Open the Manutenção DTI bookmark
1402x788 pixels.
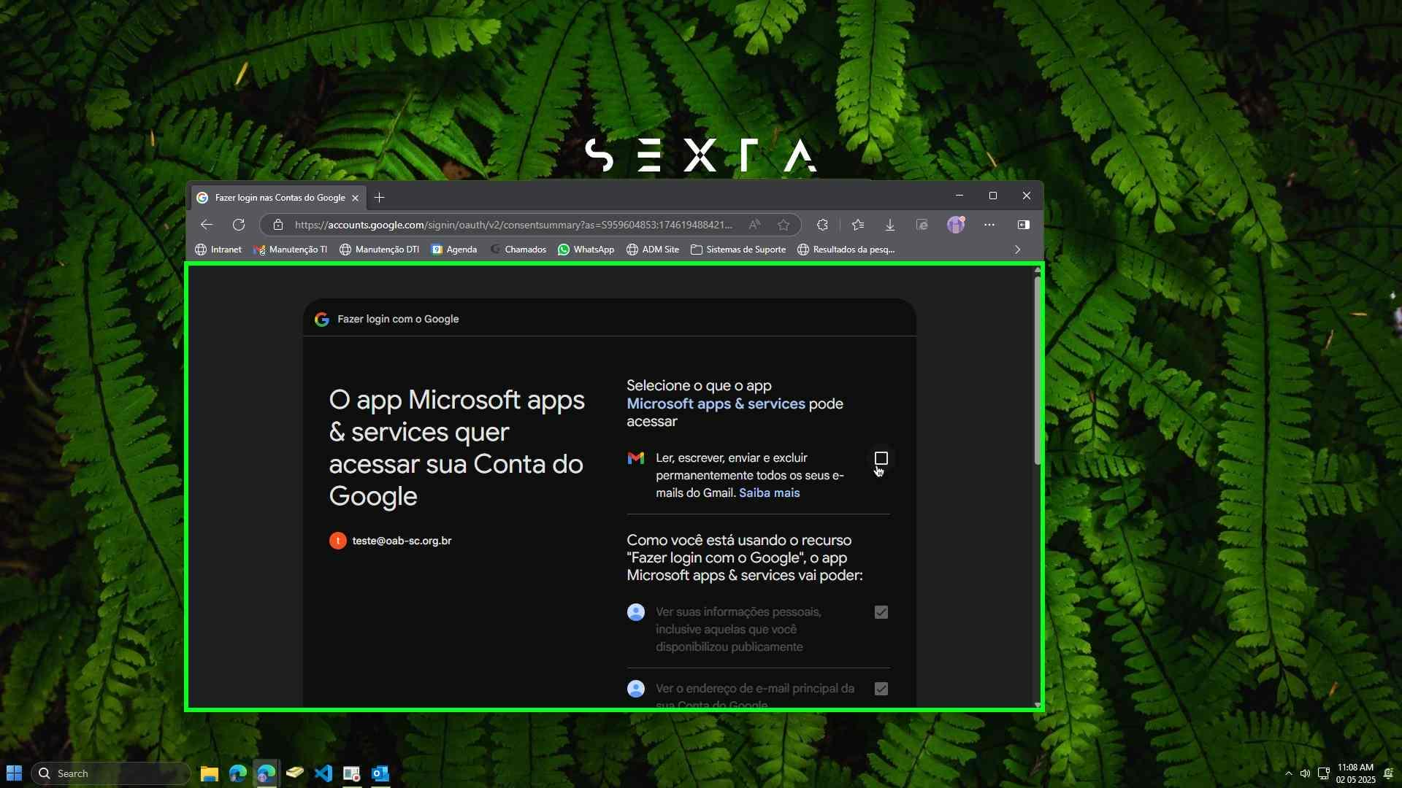[379, 250]
